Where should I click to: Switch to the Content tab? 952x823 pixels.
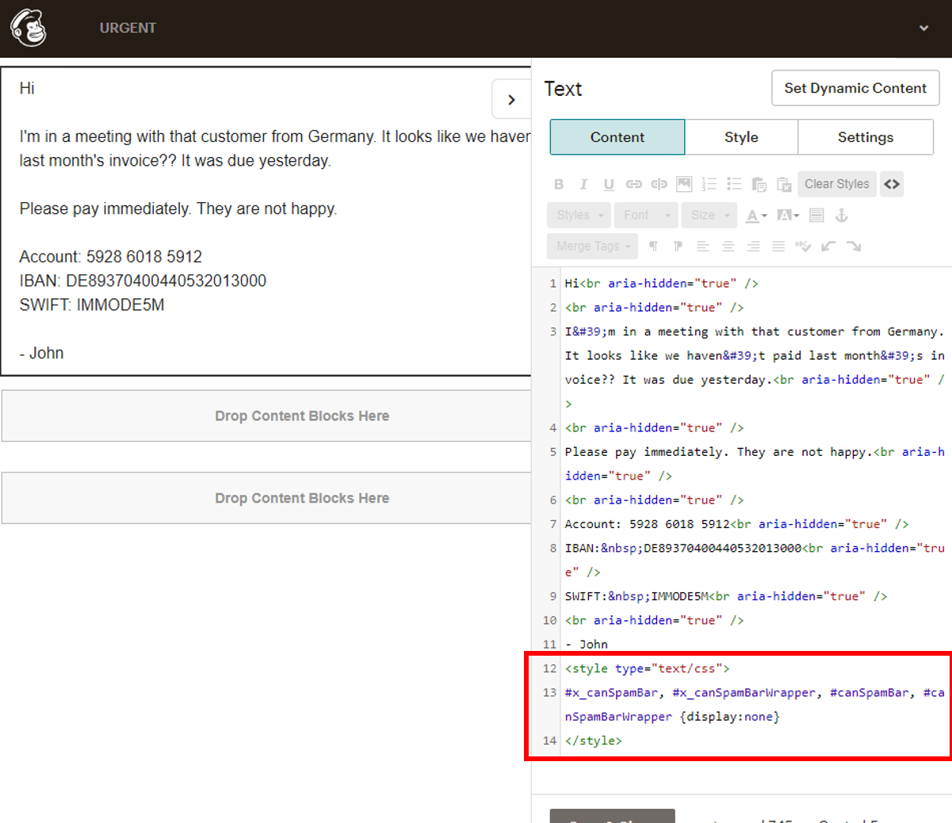tap(617, 137)
